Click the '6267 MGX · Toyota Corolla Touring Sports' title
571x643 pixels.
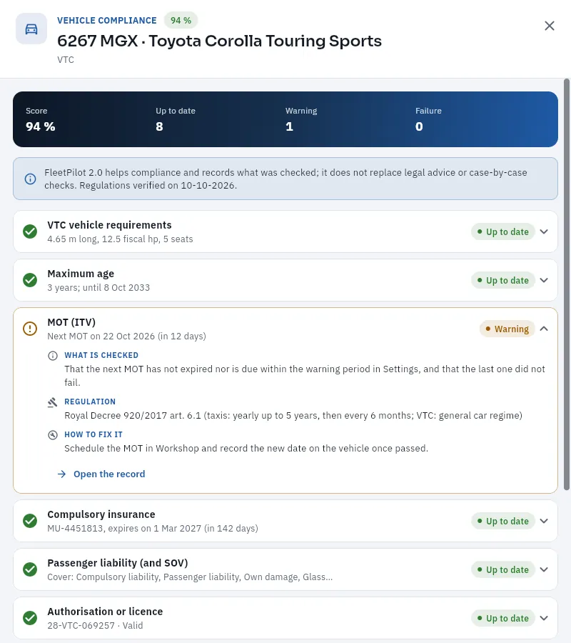[220, 41]
